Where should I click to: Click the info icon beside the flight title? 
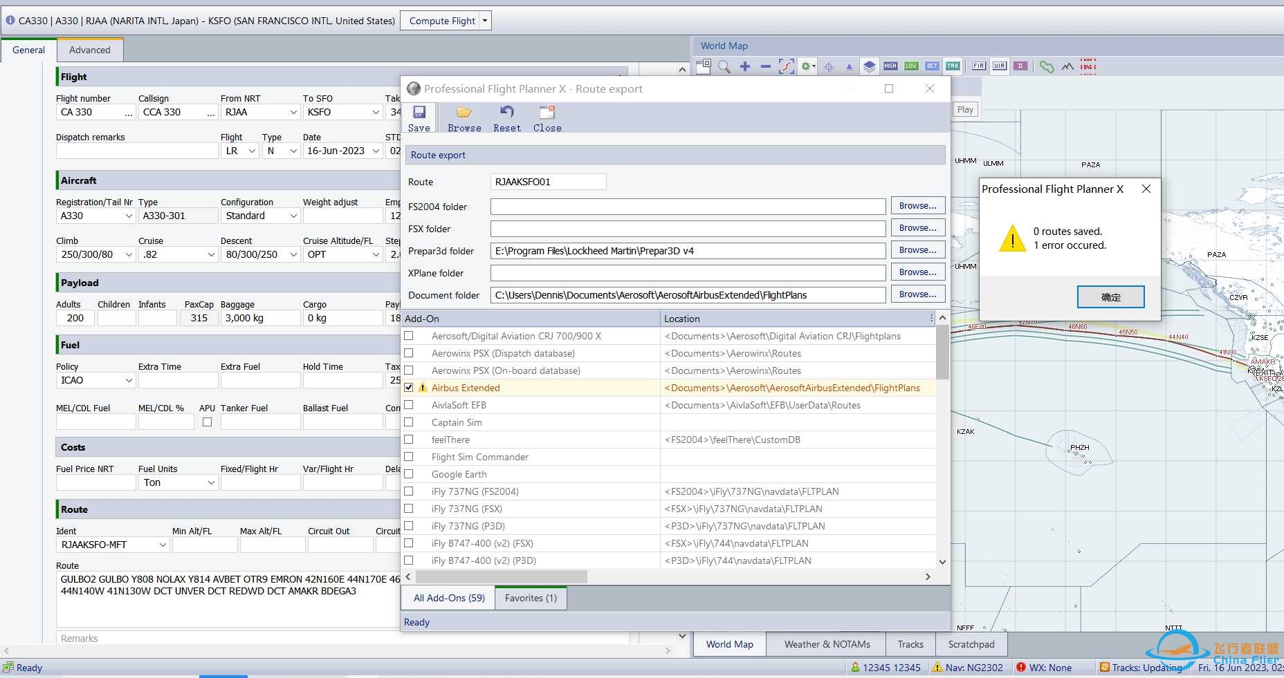pyautogui.click(x=10, y=21)
